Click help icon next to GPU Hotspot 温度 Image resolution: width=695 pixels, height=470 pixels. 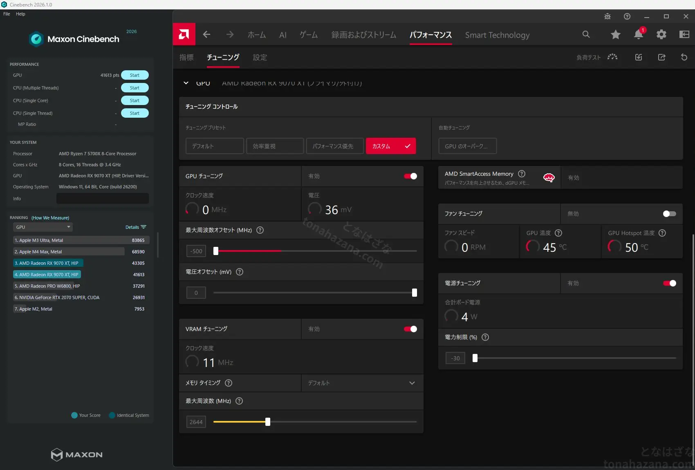click(662, 233)
